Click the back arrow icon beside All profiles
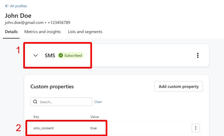 click(x=7, y=6)
